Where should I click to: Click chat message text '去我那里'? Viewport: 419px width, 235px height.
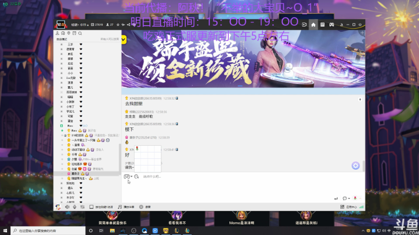click(x=134, y=103)
